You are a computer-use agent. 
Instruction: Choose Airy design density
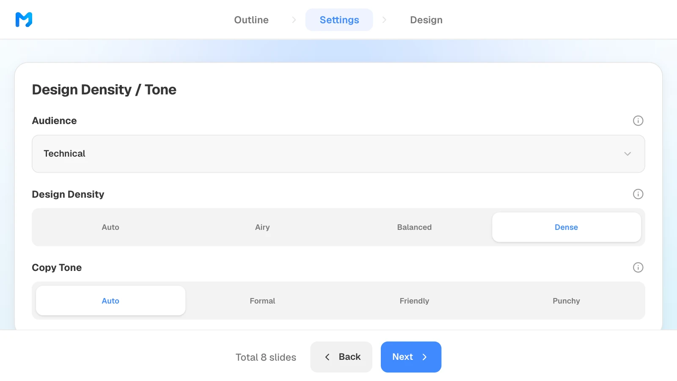[262, 227]
